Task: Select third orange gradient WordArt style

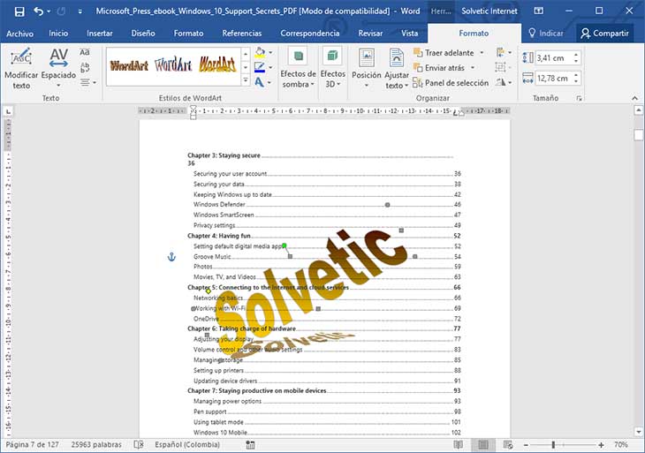Action: [x=217, y=64]
